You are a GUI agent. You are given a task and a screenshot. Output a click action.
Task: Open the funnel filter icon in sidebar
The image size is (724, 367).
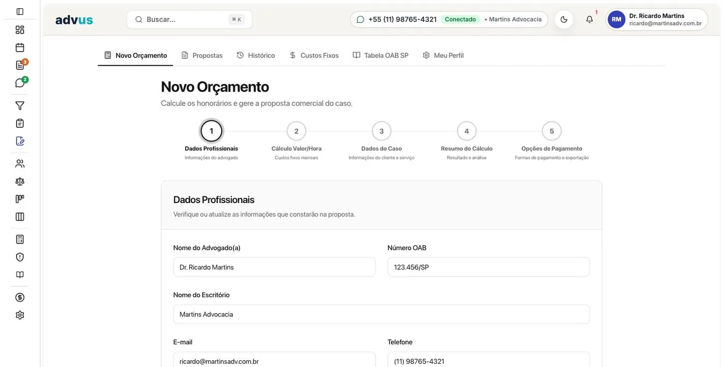20,105
